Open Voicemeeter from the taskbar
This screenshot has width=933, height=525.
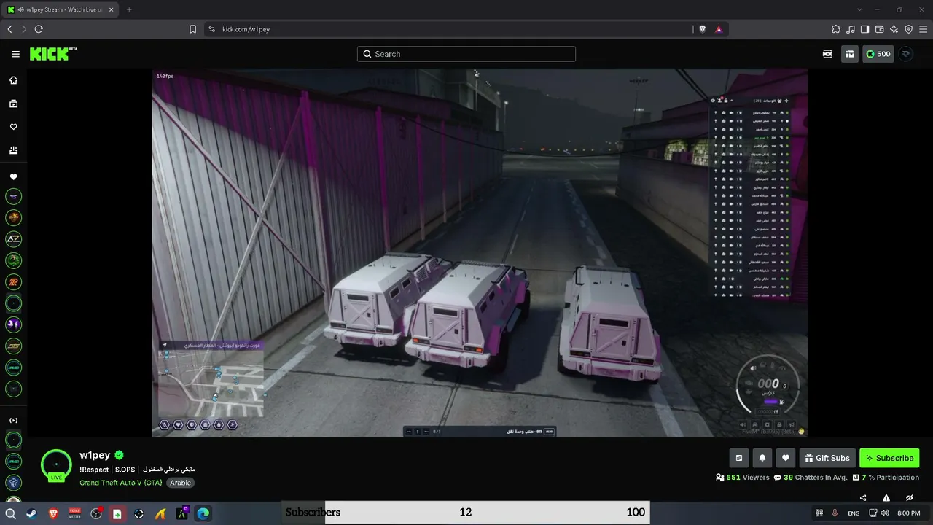pos(74,513)
